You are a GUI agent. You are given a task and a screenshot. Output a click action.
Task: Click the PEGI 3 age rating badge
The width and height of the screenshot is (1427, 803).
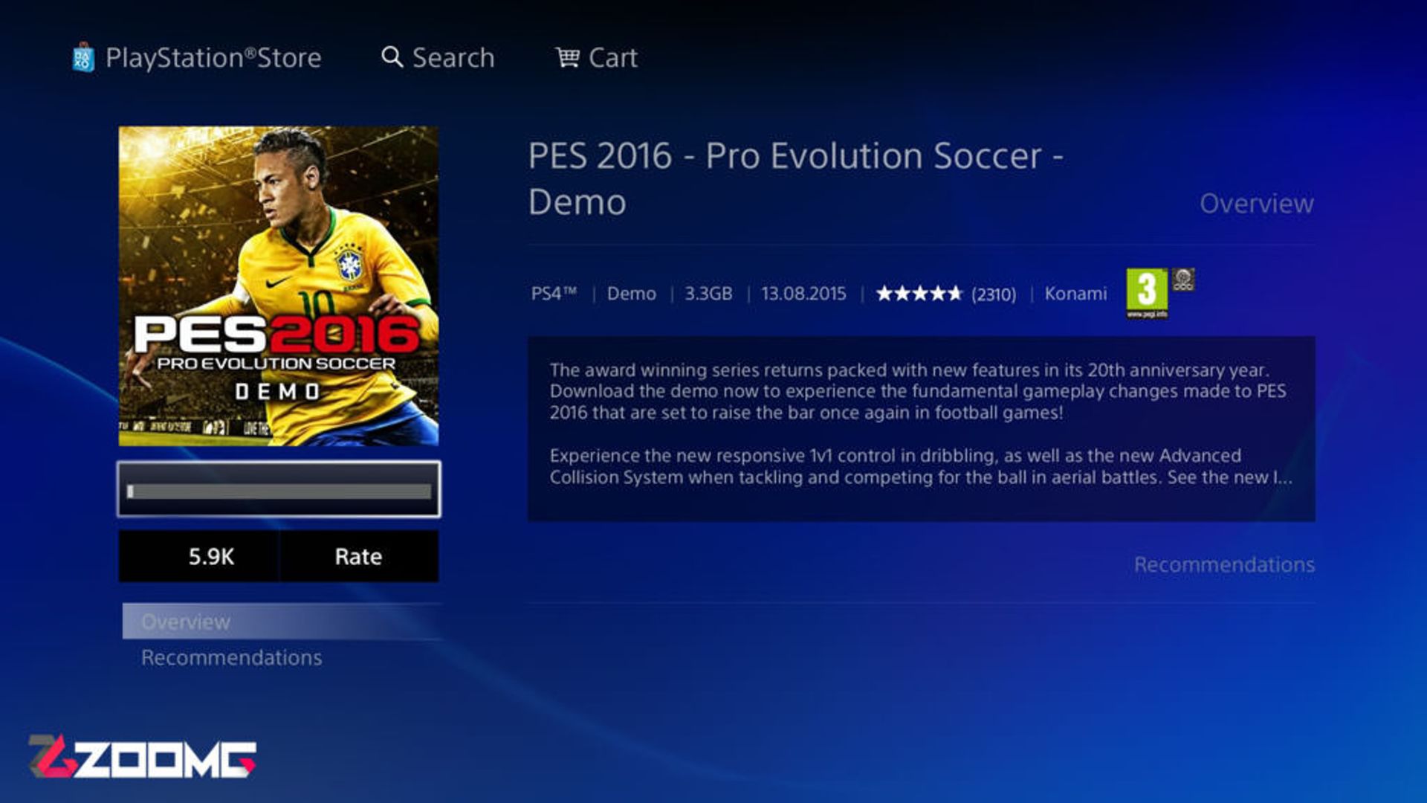click(1147, 293)
